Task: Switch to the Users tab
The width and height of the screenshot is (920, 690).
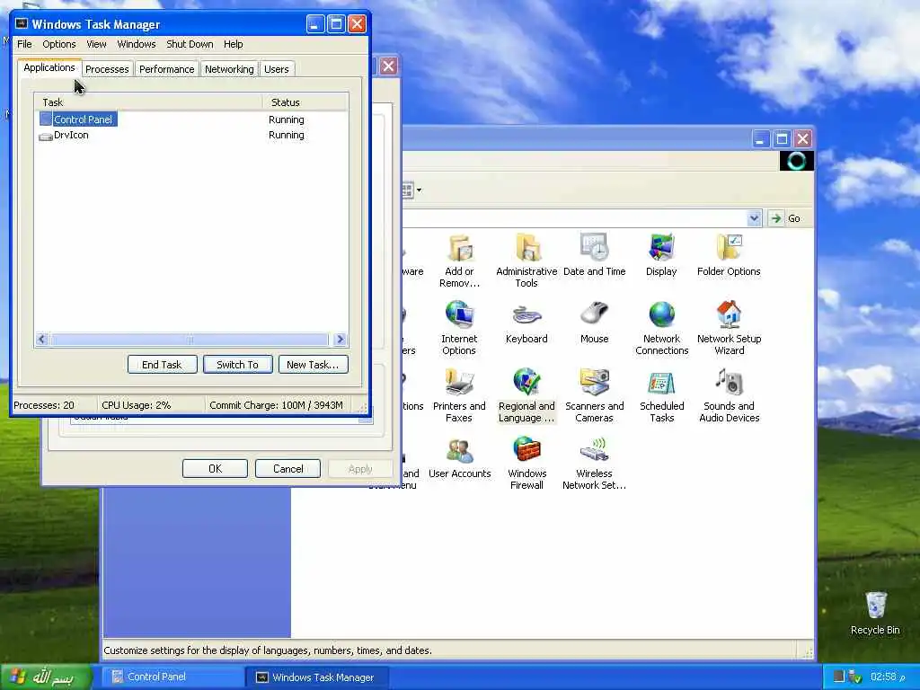Action: pyautogui.click(x=277, y=69)
